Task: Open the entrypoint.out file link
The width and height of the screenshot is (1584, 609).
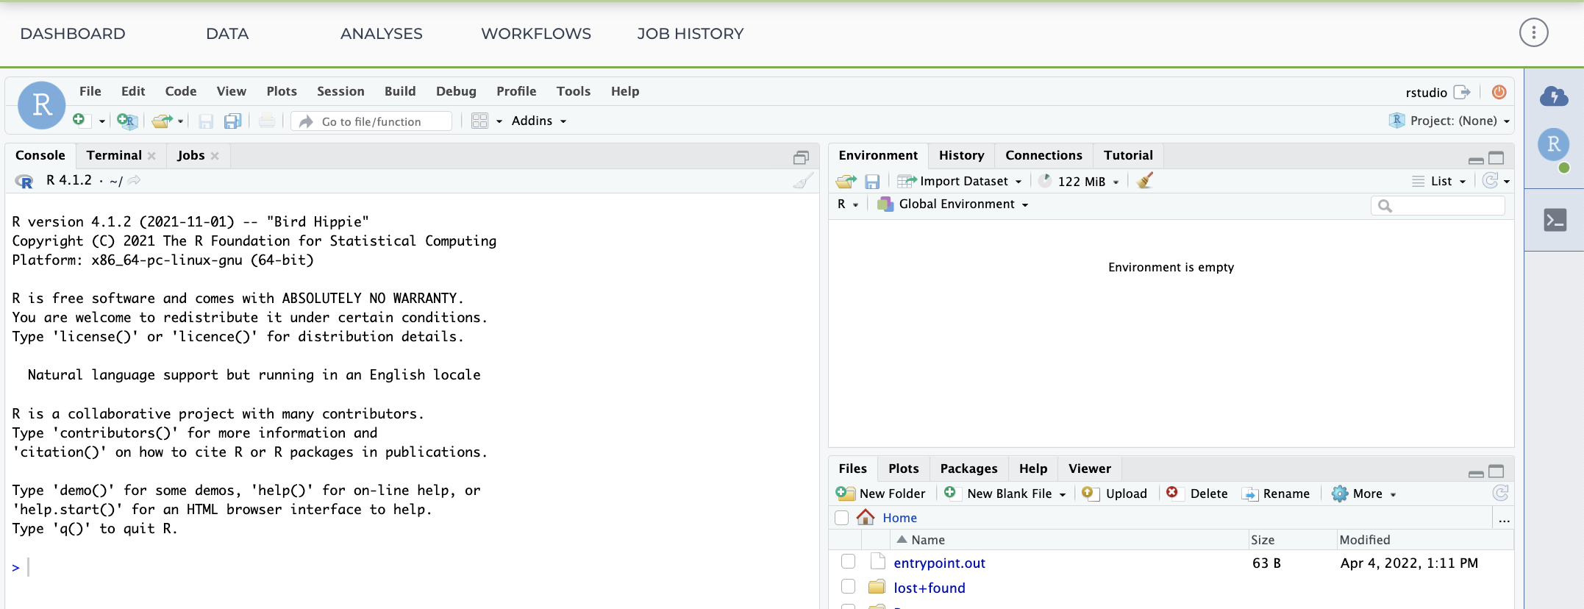Action: click(x=939, y=563)
